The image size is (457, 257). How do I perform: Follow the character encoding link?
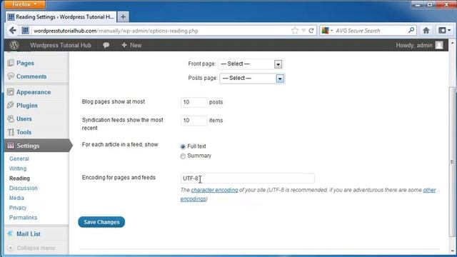pos(214,190)
